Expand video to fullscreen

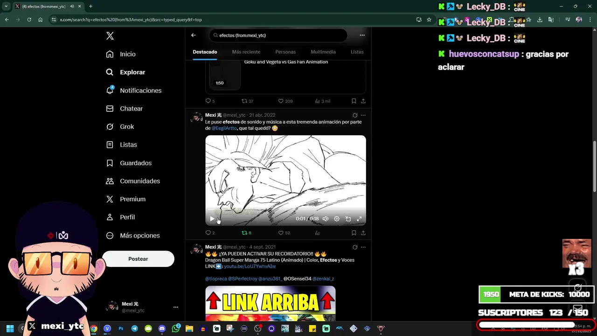359,219
